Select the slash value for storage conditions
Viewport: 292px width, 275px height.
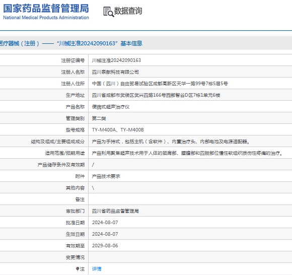93,165
